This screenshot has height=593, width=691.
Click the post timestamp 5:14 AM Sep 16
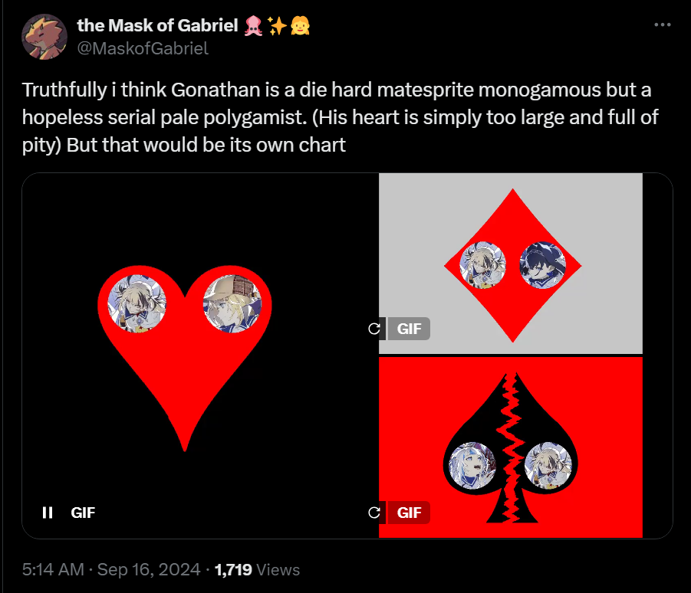point(111,569)
